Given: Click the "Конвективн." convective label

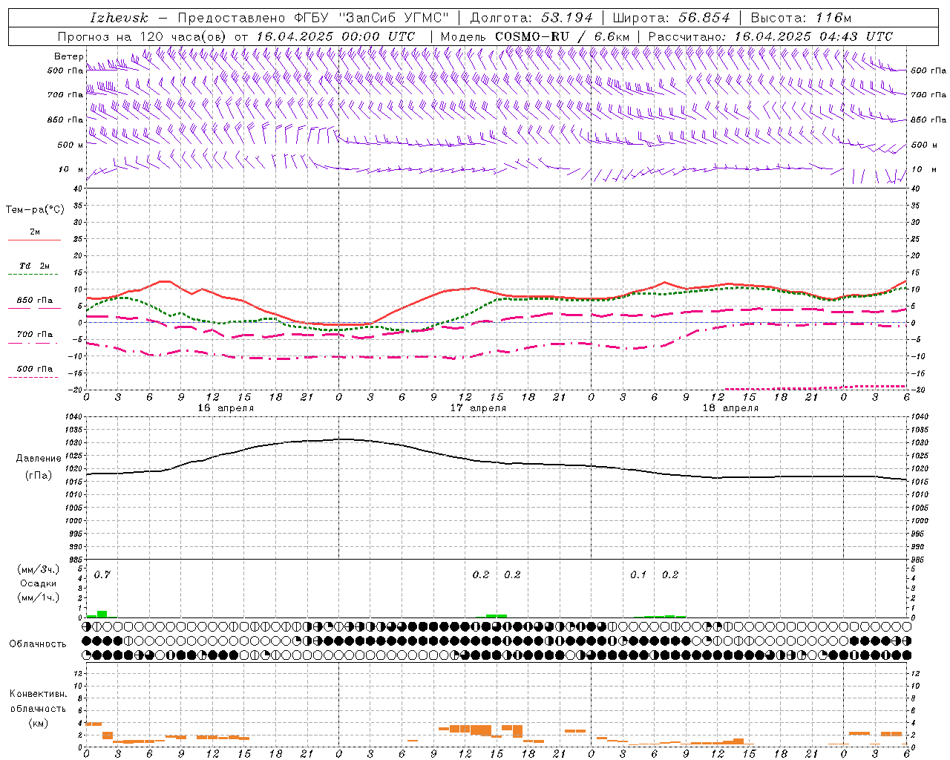Looking at the screenshot, I should pos(38,694).
